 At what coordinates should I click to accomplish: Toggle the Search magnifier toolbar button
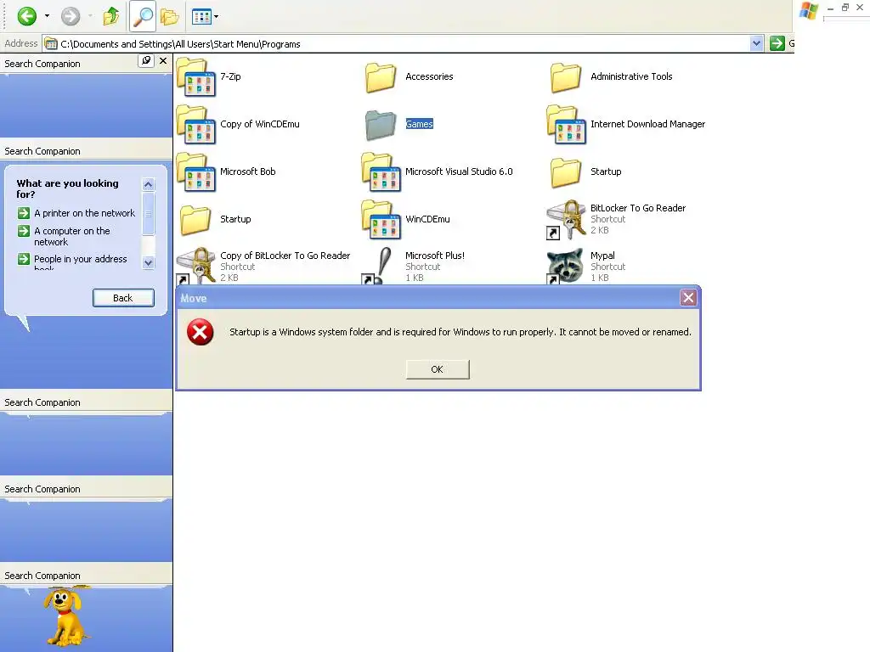[x=143, y=16]
